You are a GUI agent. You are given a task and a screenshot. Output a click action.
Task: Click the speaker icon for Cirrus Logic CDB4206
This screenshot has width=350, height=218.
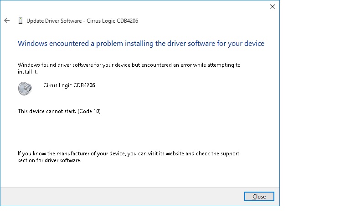click(x=25, y=89)
